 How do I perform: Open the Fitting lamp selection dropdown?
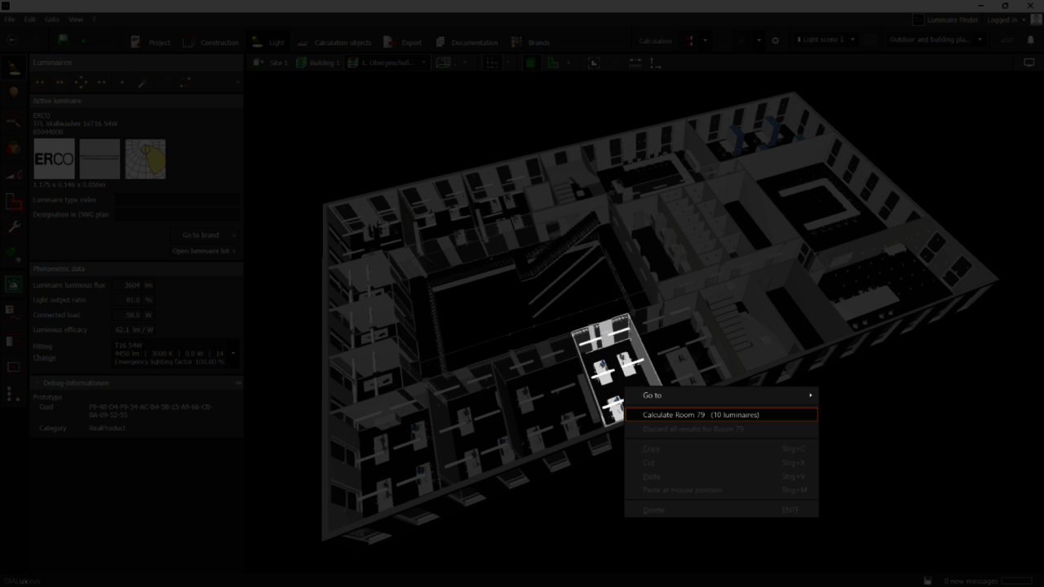233,353
